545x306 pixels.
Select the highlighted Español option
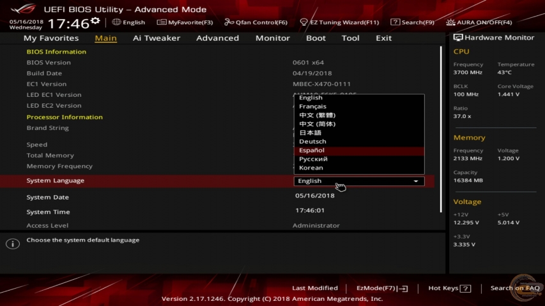click(359, 150)
